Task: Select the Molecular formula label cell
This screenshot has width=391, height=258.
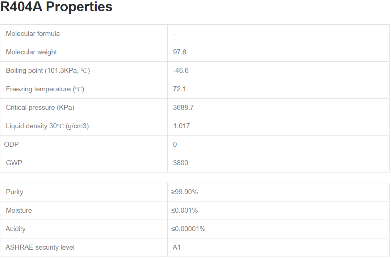Action: [33, 34]
